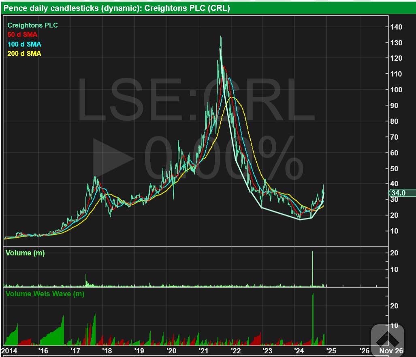Select the cyan 100 d SMA legend entry

(x=24, y=44)
